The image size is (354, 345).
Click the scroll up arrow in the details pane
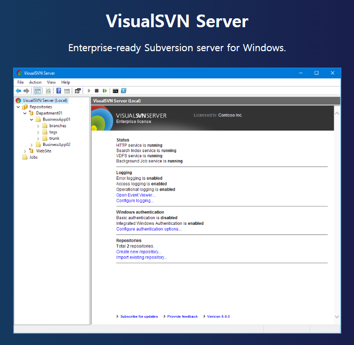point(337,113)
